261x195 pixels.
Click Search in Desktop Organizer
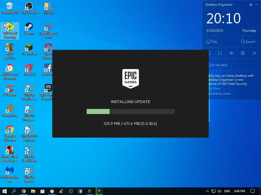248,42
